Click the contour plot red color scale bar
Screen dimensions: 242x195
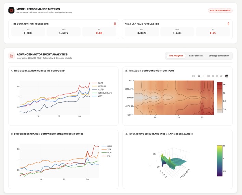(220, 98)
